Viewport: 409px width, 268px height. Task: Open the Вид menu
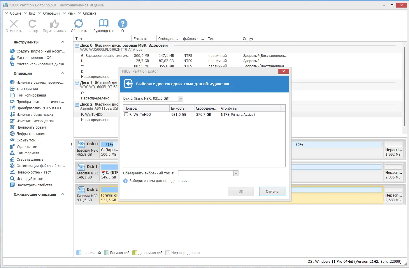click(x=32, y=13)
